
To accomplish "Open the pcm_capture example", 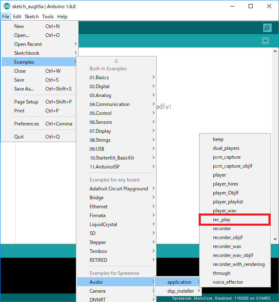I will [235, 157].
